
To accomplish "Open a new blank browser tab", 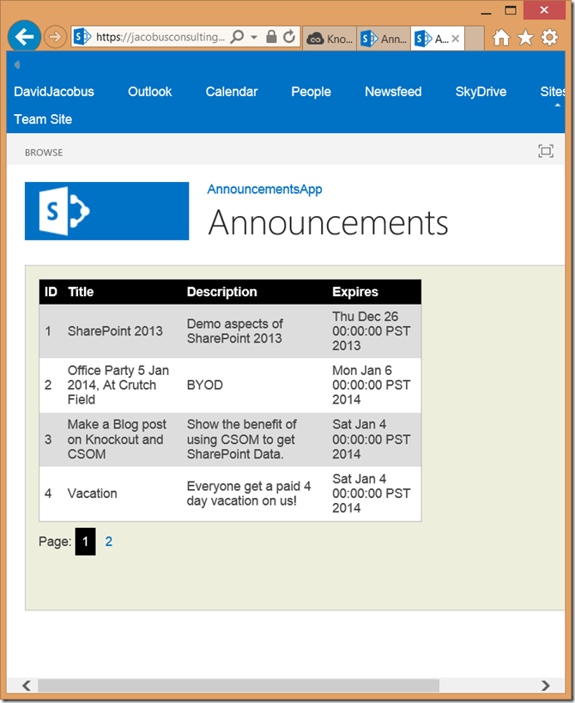I will [475, 39].
